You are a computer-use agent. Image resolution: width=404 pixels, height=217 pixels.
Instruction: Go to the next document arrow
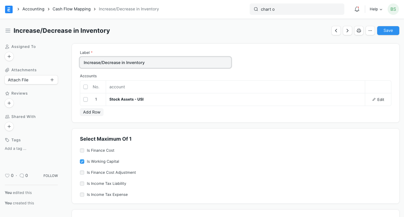click(x=347, y=30)
